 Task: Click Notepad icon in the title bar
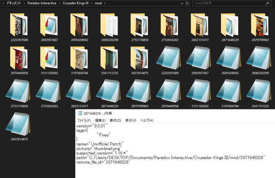tap(80, 113)
